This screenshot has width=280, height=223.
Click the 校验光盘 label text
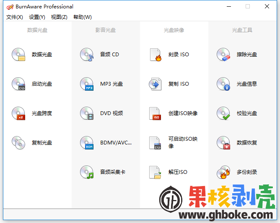click(247, 113)
